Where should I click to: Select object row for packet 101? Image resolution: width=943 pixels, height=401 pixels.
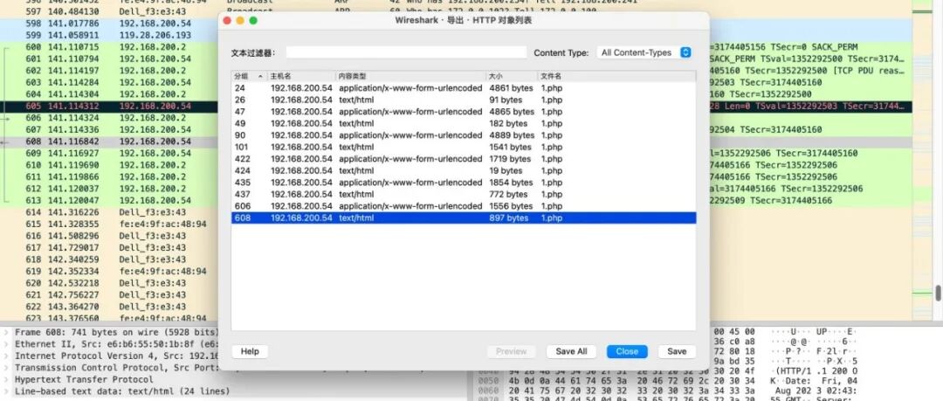tap(464, 147)
